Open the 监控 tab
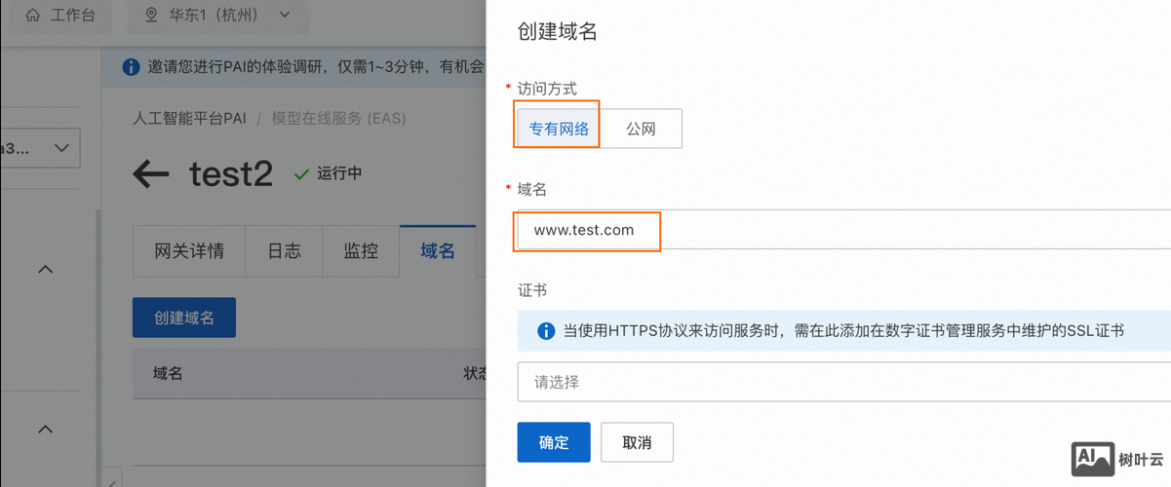This screenshot has height=487, width=1171. click(361, 251)
